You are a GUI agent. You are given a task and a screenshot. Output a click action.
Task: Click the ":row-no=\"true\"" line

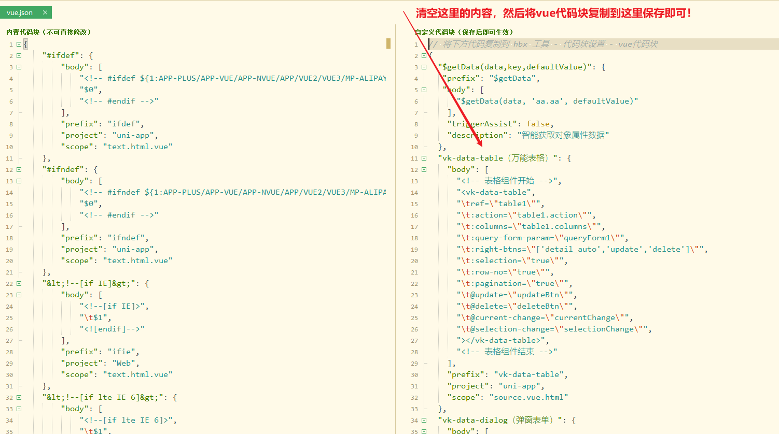505,272
